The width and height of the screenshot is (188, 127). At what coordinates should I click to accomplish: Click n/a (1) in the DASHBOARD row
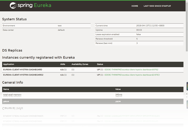pyautogui.click(x=63, y=70)
